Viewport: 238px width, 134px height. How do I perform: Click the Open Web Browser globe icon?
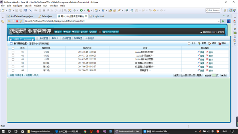[x=126, y=10]
